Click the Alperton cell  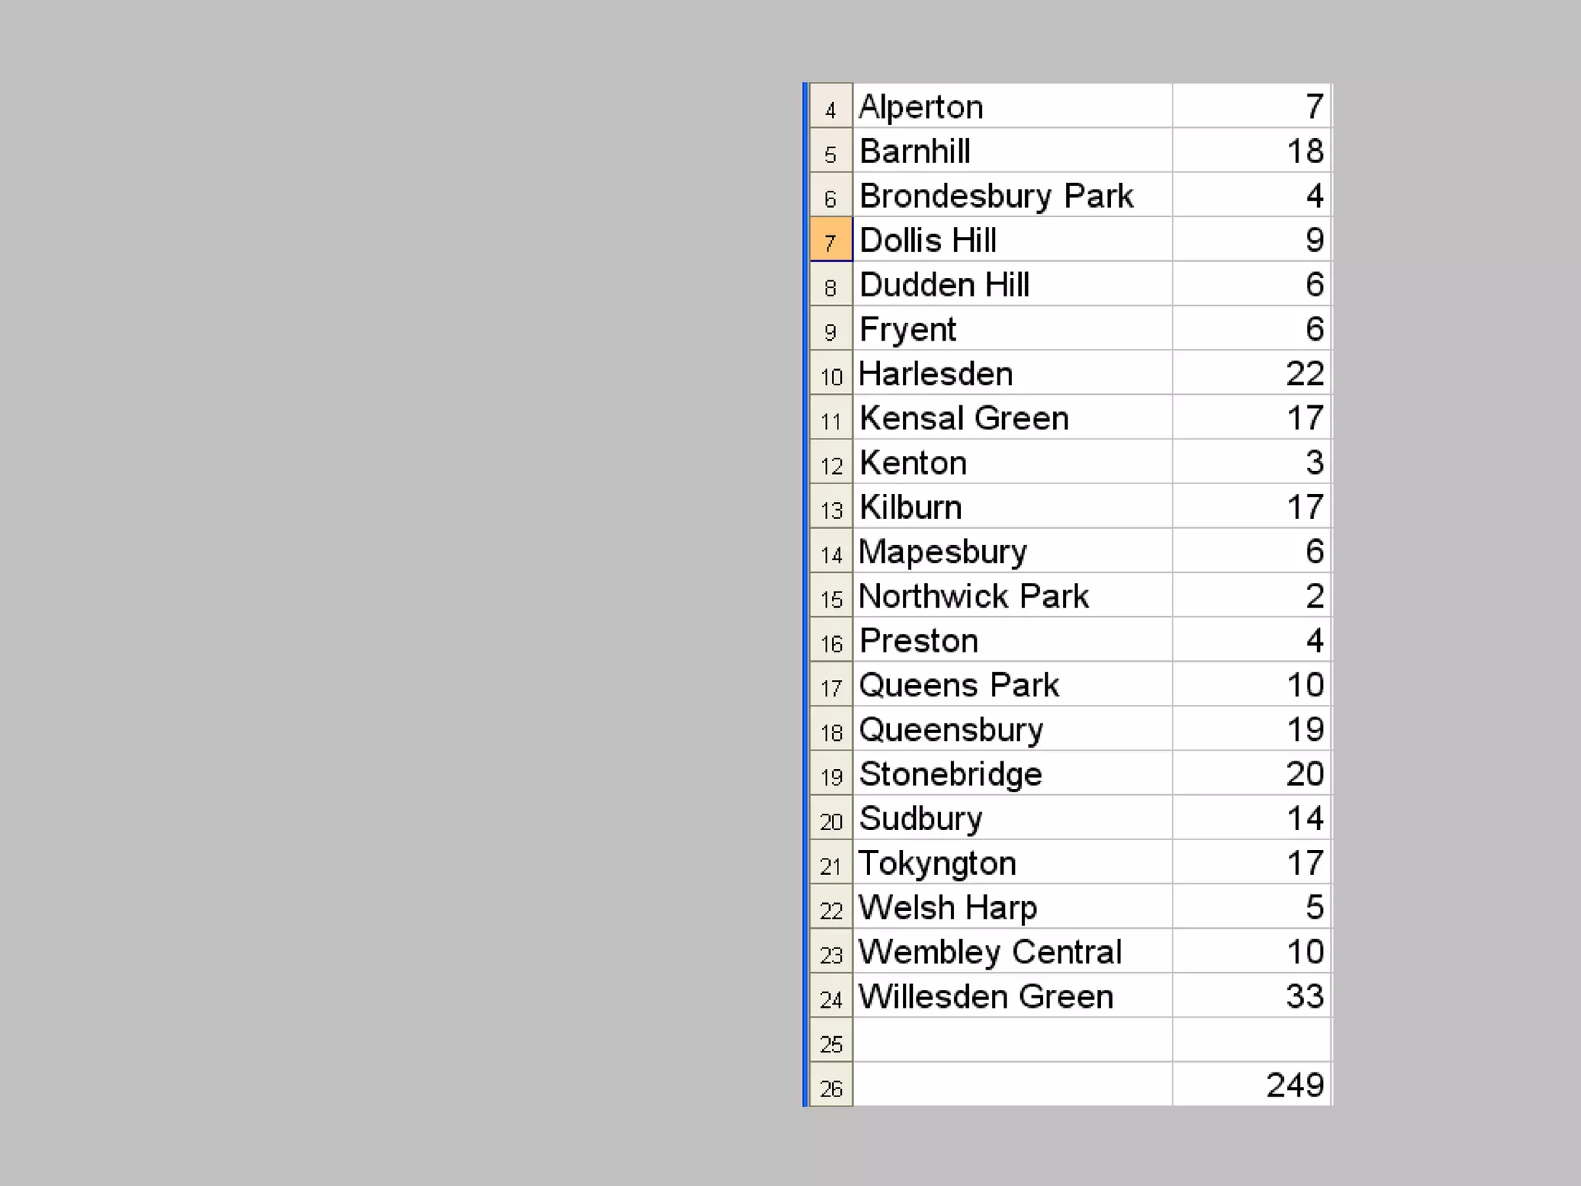1011,107
